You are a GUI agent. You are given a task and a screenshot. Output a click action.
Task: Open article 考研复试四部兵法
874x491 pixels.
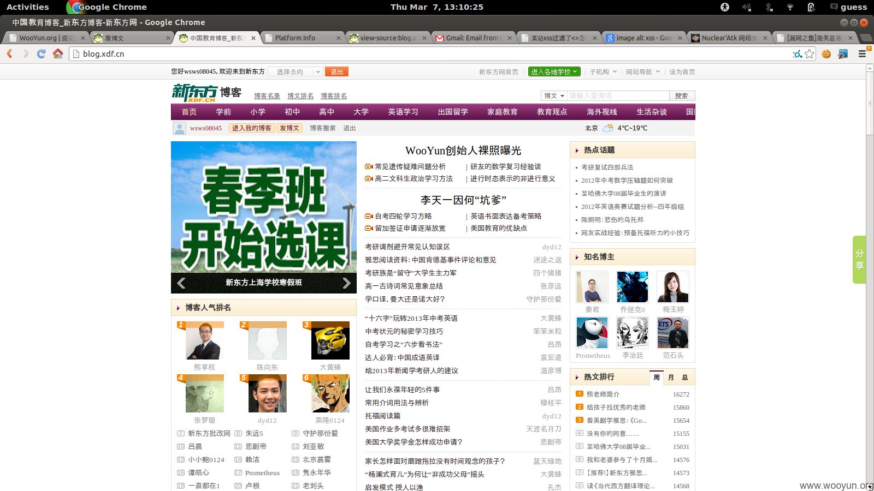point(607,167)
